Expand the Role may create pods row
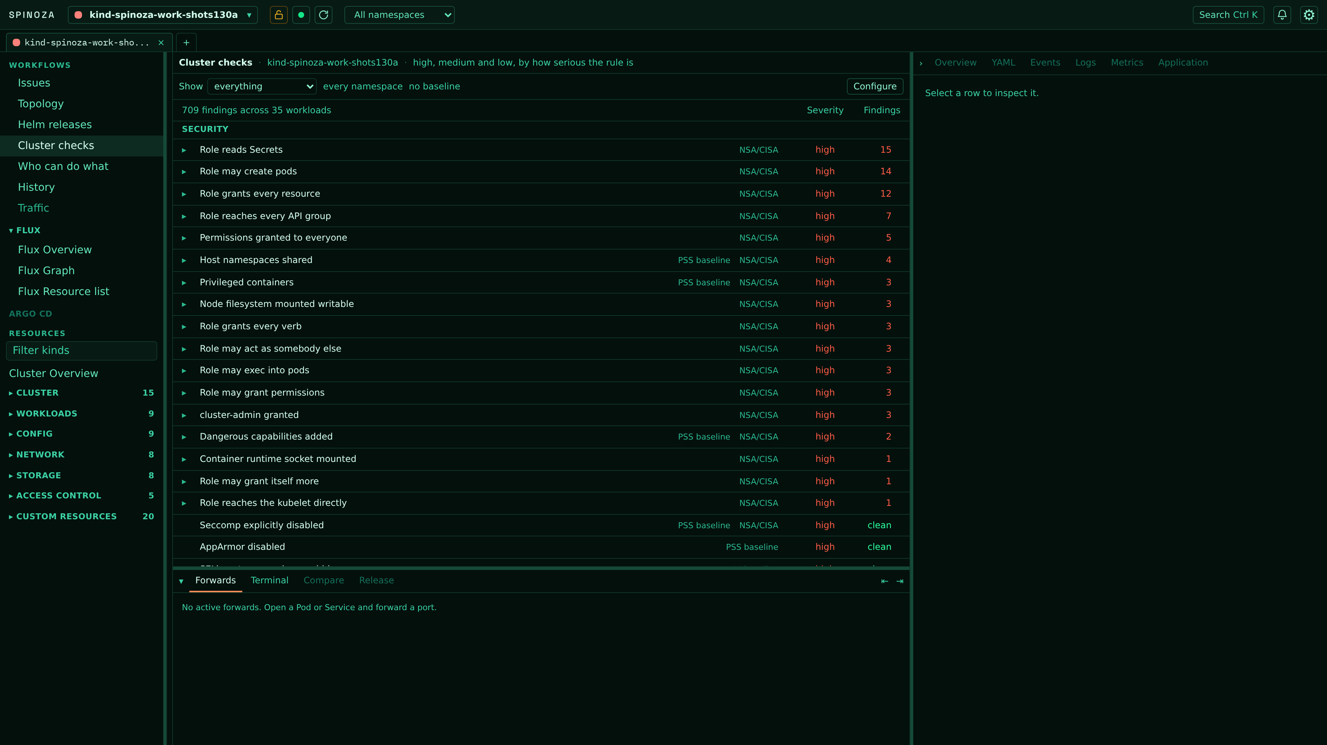The width and height of the screenshot is (1327, 745). click(x=184, y=171)
